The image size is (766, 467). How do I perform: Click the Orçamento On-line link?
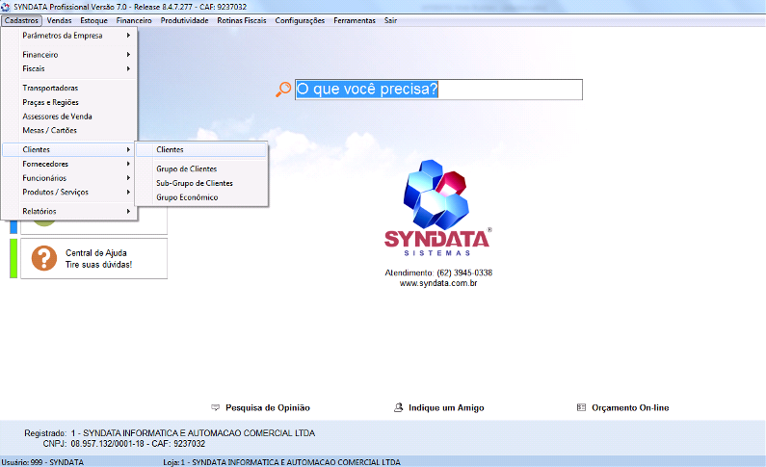point(630,408)
